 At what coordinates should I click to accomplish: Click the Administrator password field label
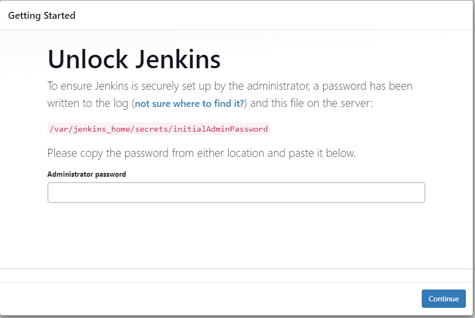(x=87, y=174)
